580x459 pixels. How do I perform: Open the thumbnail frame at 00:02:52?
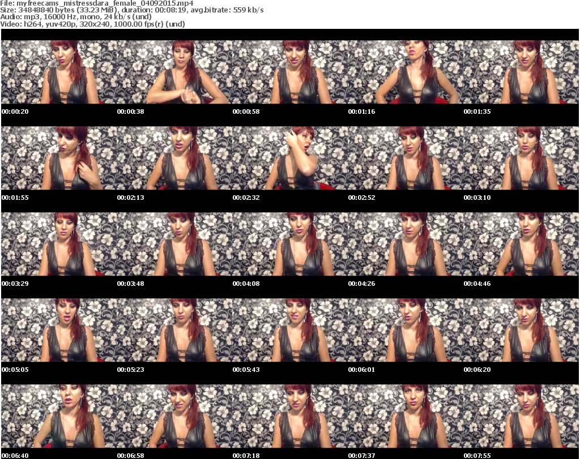[x=406, y=158]
